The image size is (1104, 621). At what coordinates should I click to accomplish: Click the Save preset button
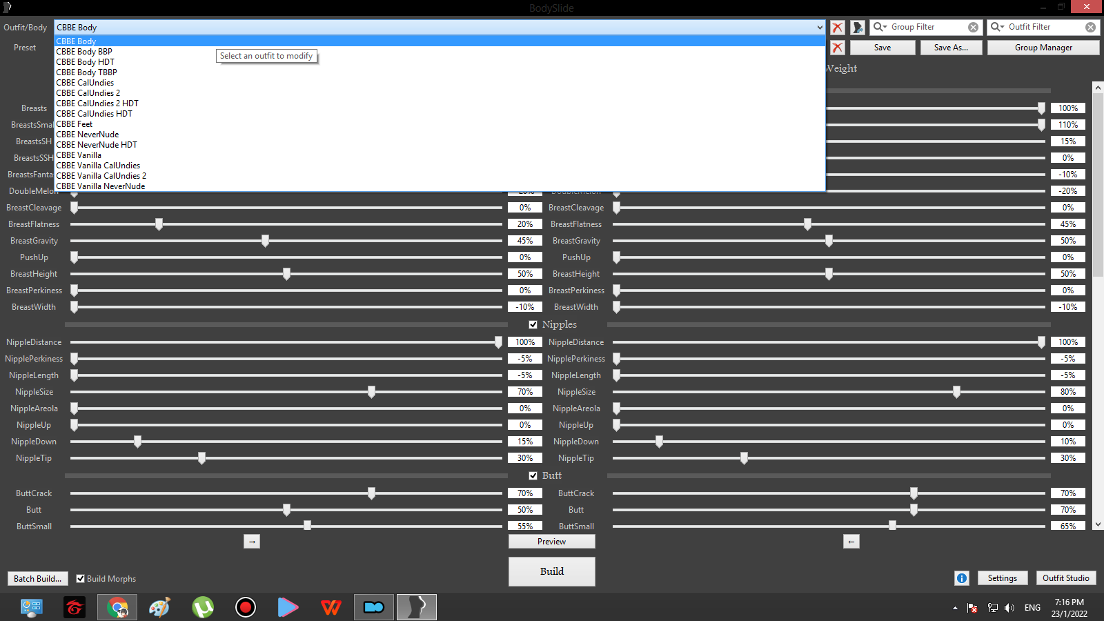point(883,48)
